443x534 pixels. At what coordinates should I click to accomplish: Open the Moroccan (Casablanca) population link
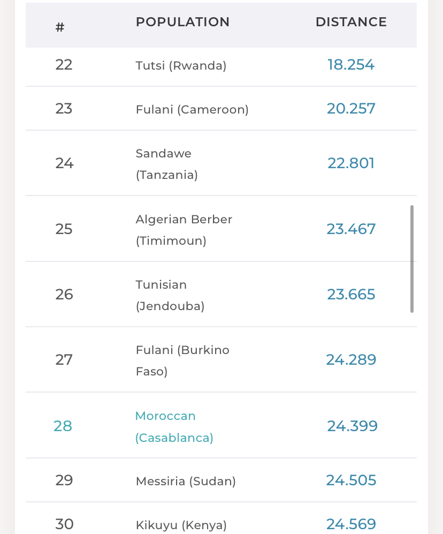coord(174,427)
